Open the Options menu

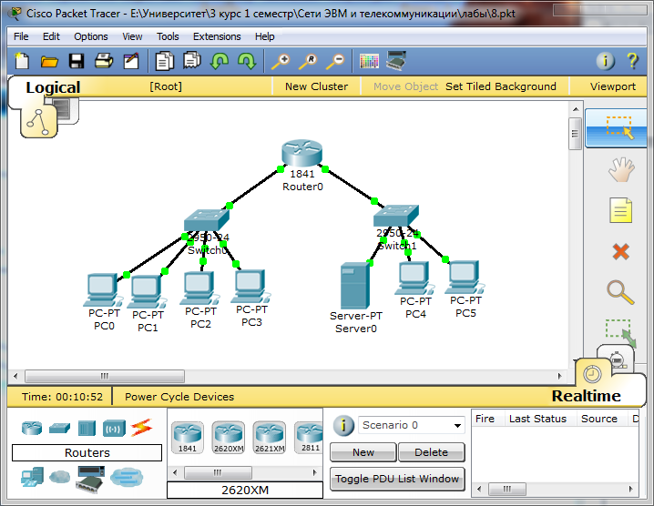pos(91,36)
